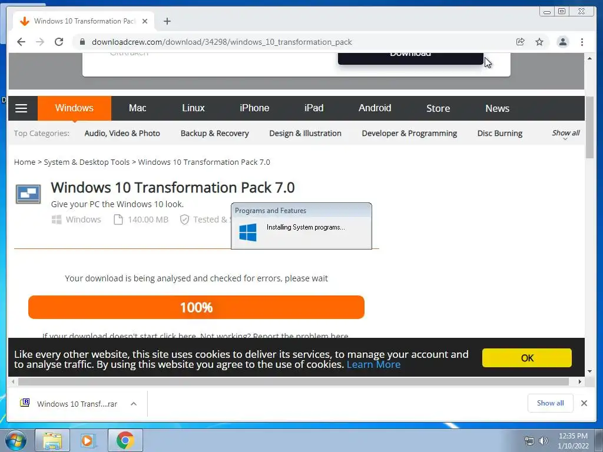Click the Windows 10 Transformation Pack 7.0 heading
Screen dimensions: 603x452
pos(173,188)
